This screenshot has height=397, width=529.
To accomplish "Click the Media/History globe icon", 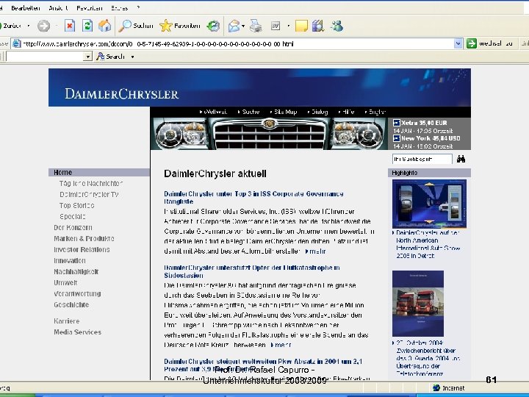I will pos(213,26).
